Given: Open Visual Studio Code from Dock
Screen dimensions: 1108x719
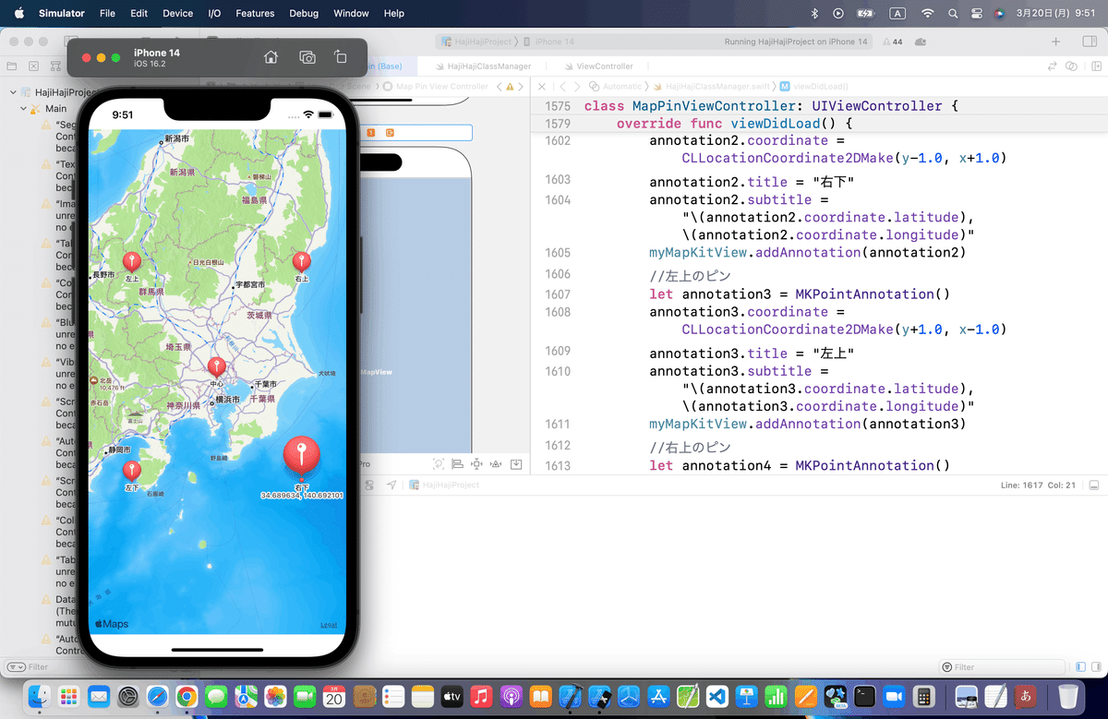Looking at the screenshot, I should point(717,696).
